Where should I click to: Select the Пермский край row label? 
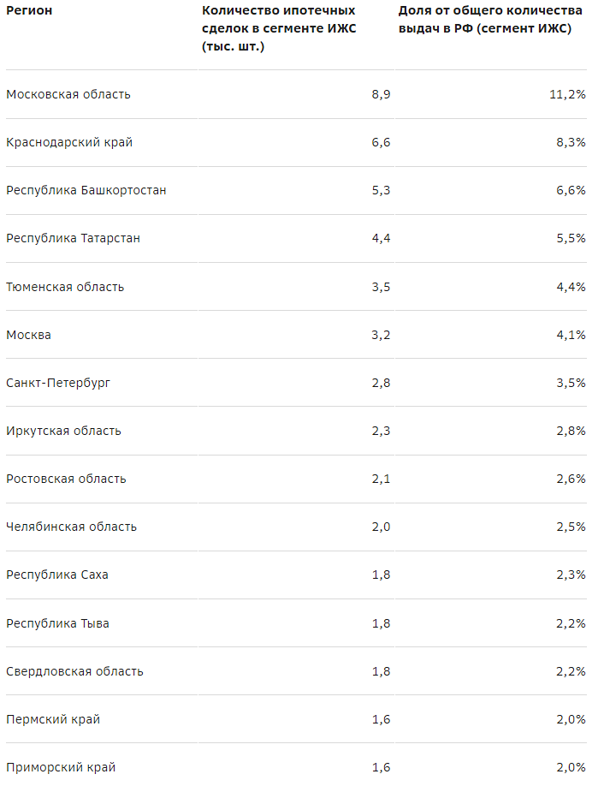point(53,719)
